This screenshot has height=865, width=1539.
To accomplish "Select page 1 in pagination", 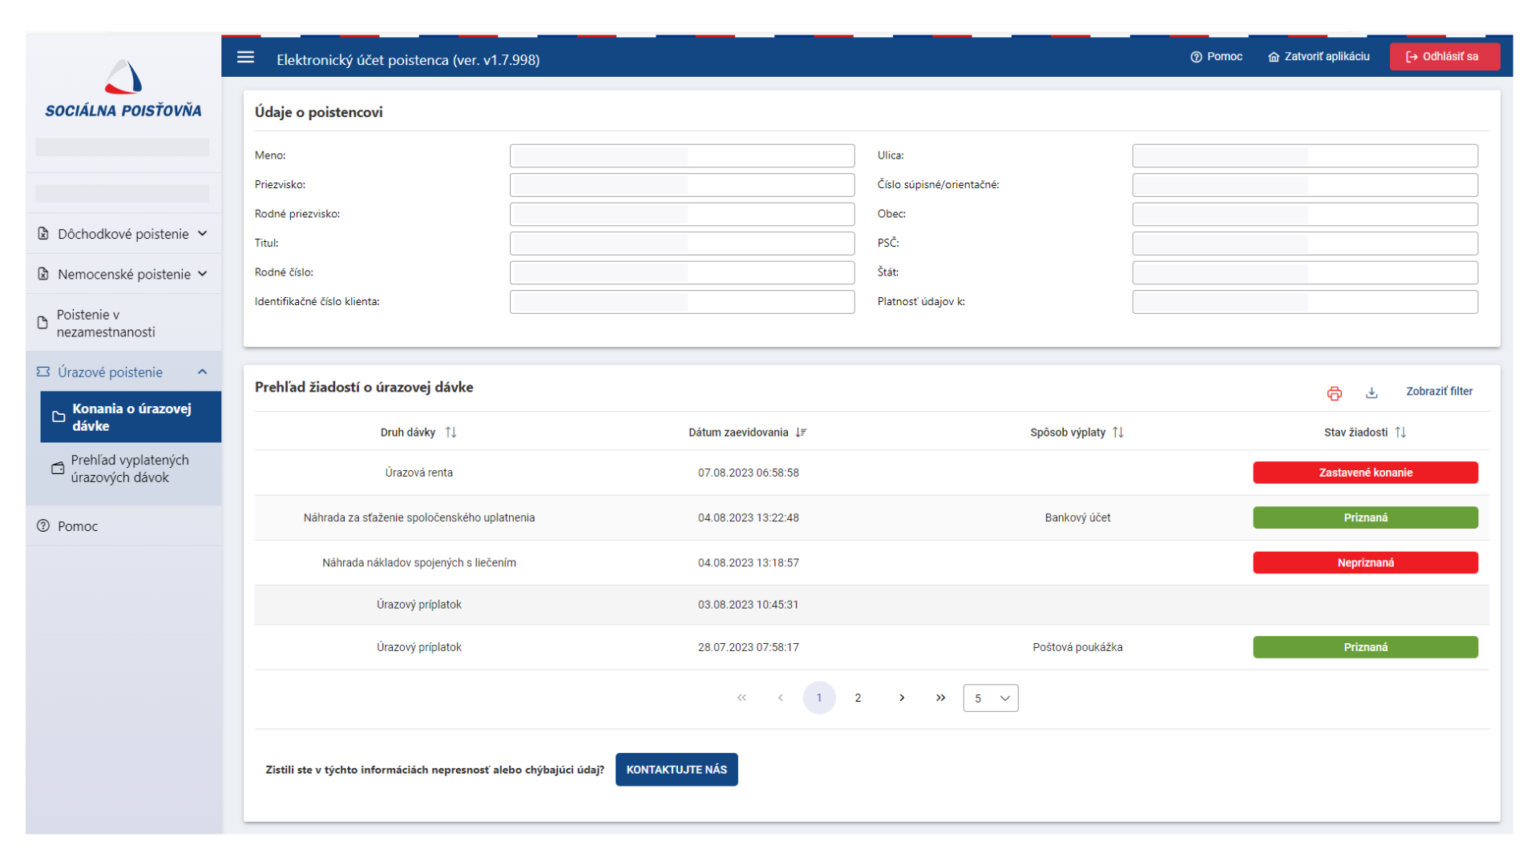I will 819,698.
